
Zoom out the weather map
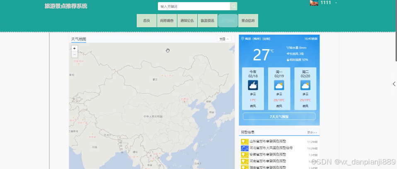[75, 55]
